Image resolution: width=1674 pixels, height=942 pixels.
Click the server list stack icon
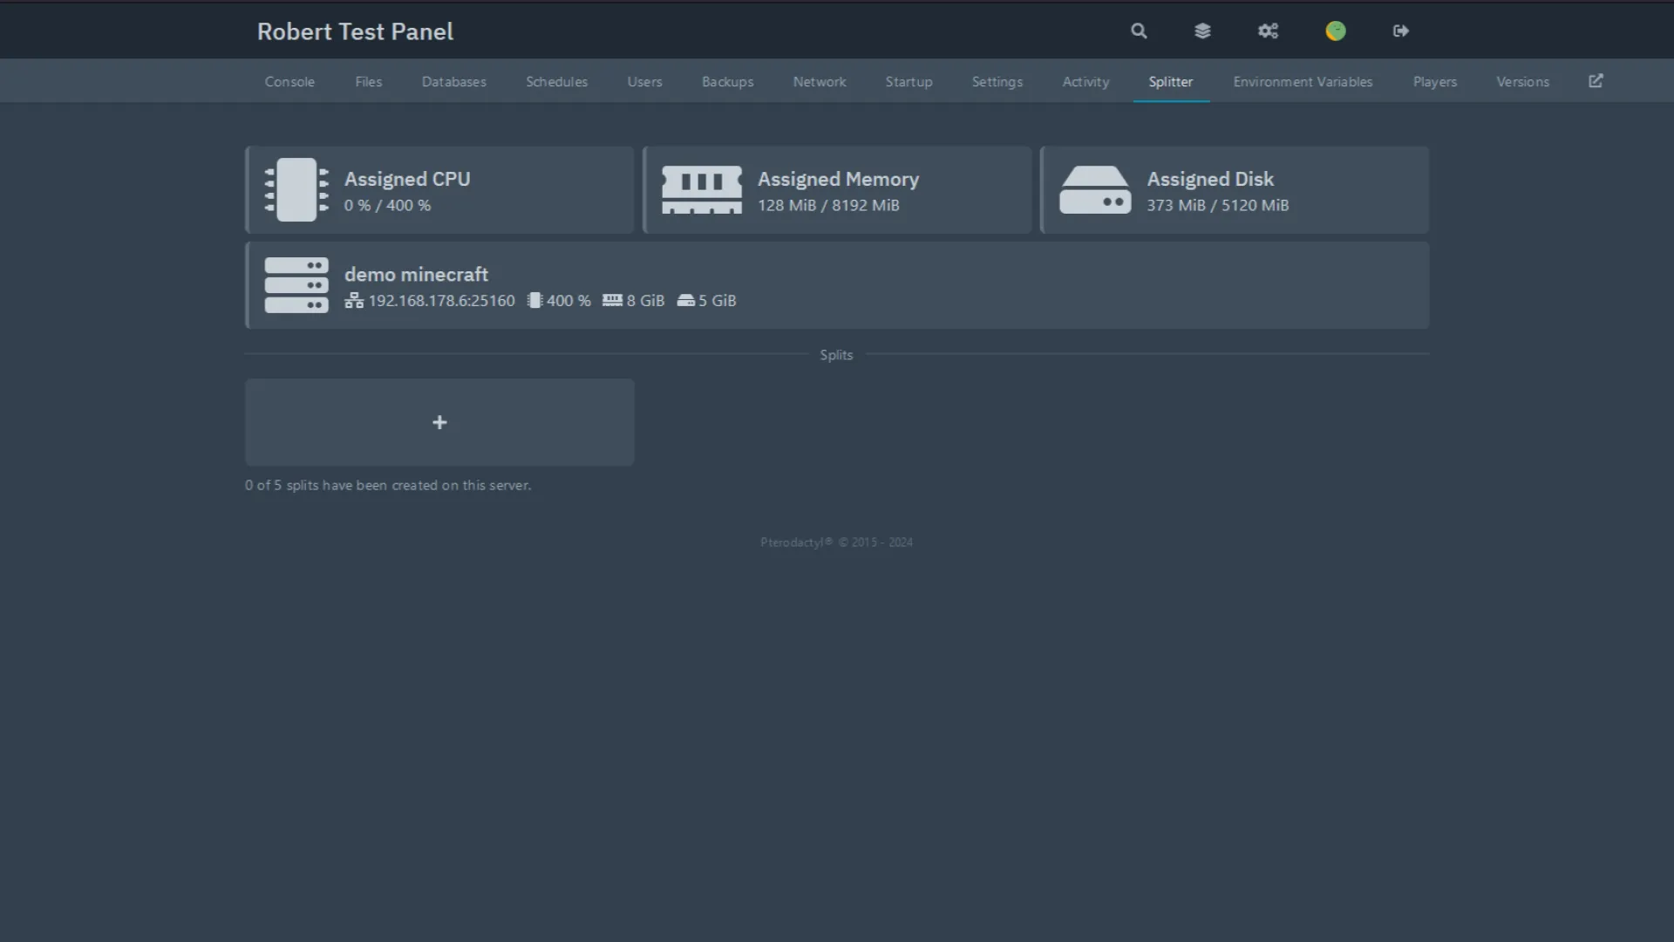click(1202, 31)
